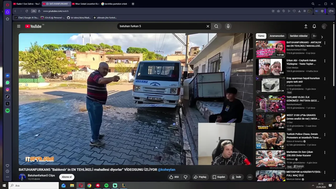Screen dimensions: 336x189
Task: Show more filter chips with right arrow
Action: tap(322, 37)
